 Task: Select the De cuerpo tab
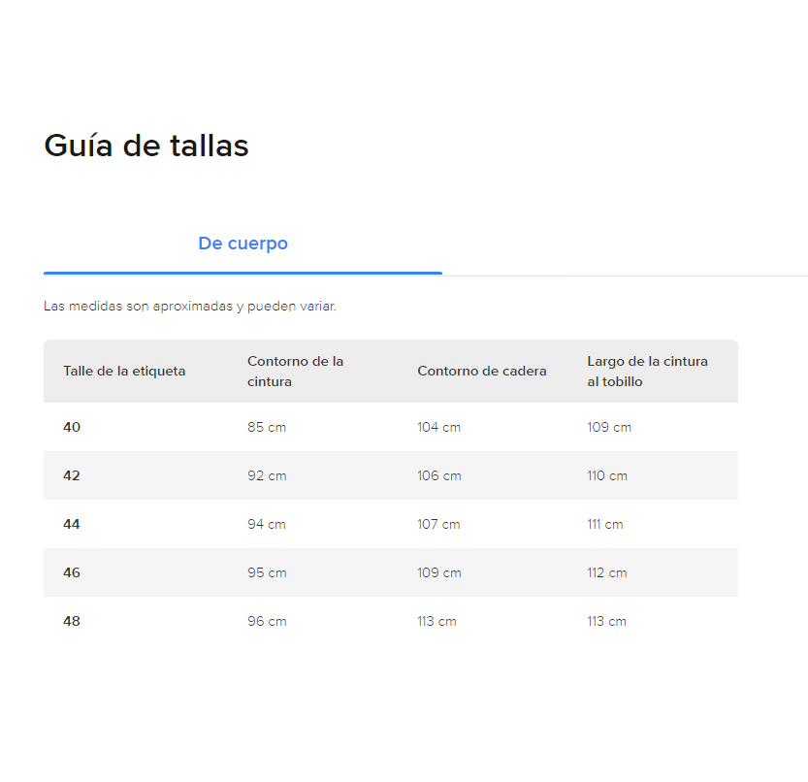click(x=242, y=244)
